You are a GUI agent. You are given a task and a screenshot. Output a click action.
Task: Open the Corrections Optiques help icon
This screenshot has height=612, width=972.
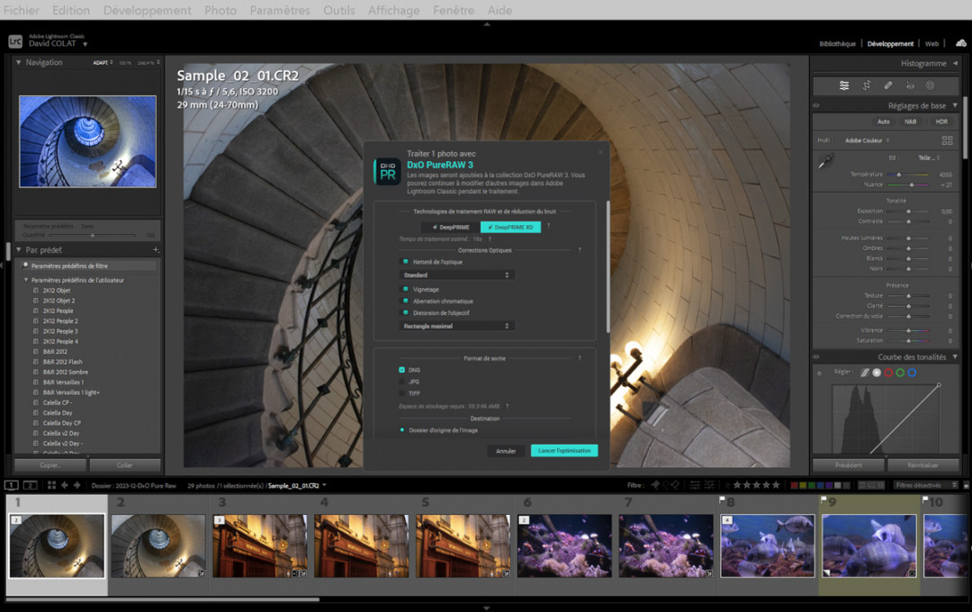tap(580, 250)
